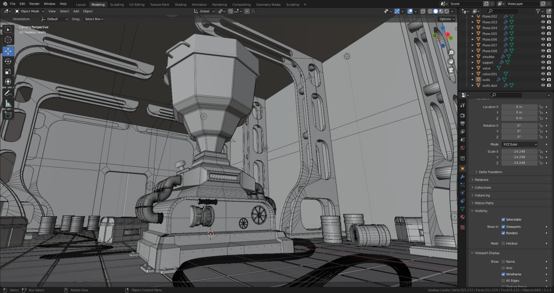The image size is (554, 293).
Task: Pick the Cursor tool in the left toolbar
Action: [x=8, y=40]
